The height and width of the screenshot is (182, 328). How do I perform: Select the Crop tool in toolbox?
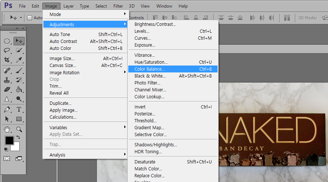pos(7,60)
